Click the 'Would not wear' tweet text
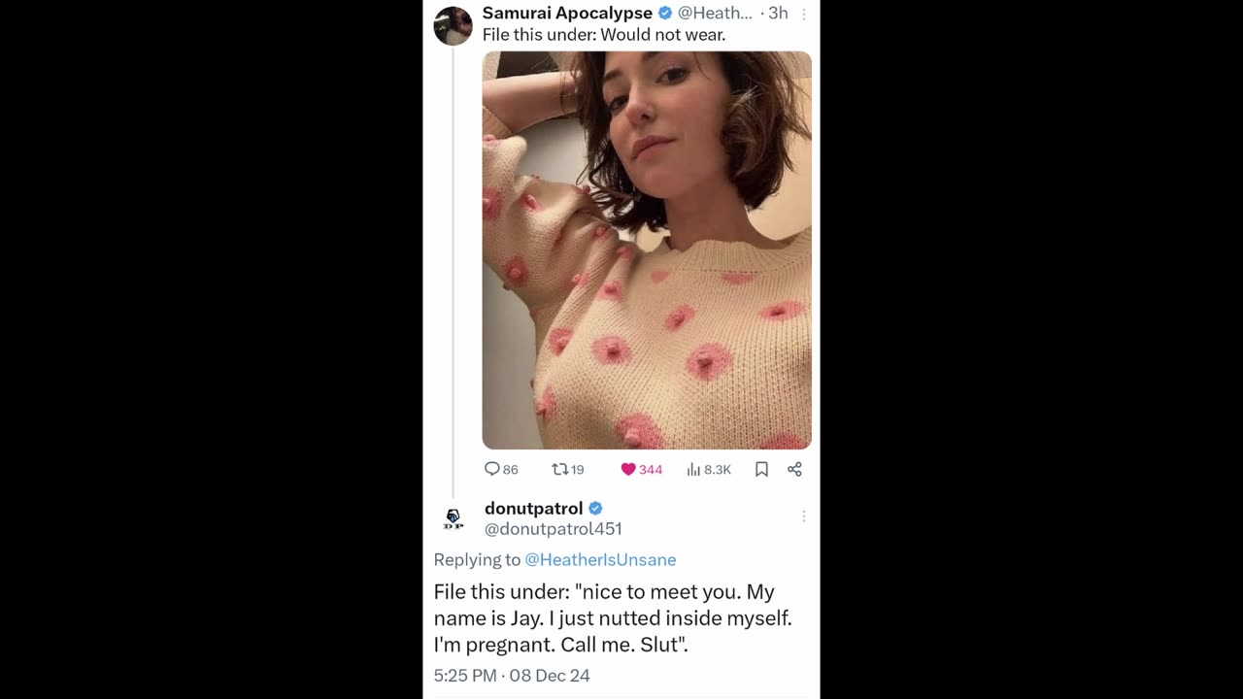This screenshot has height=699, width=1243. click(604, 35)
